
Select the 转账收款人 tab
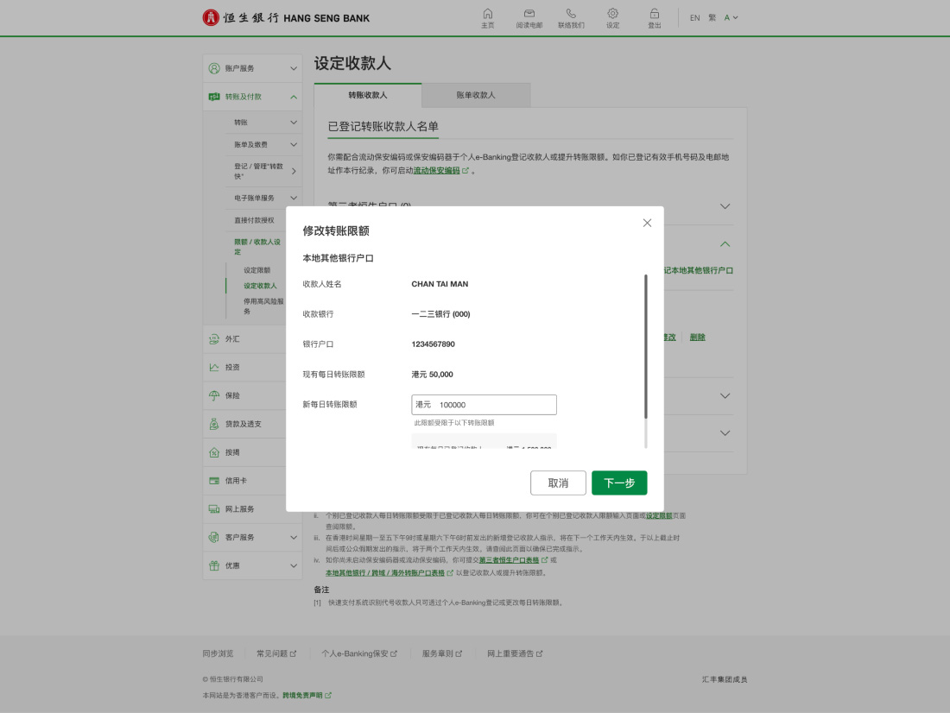367,95
